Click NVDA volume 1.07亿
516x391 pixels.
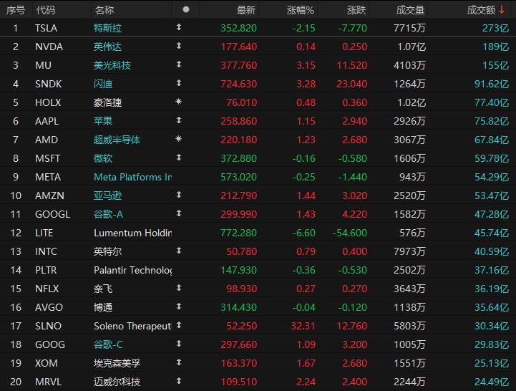click(412, 47)
